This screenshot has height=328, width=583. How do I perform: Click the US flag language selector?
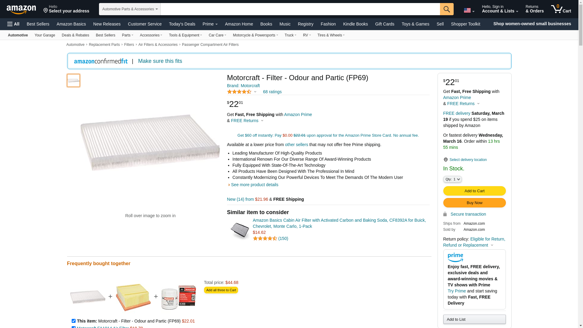469,11
